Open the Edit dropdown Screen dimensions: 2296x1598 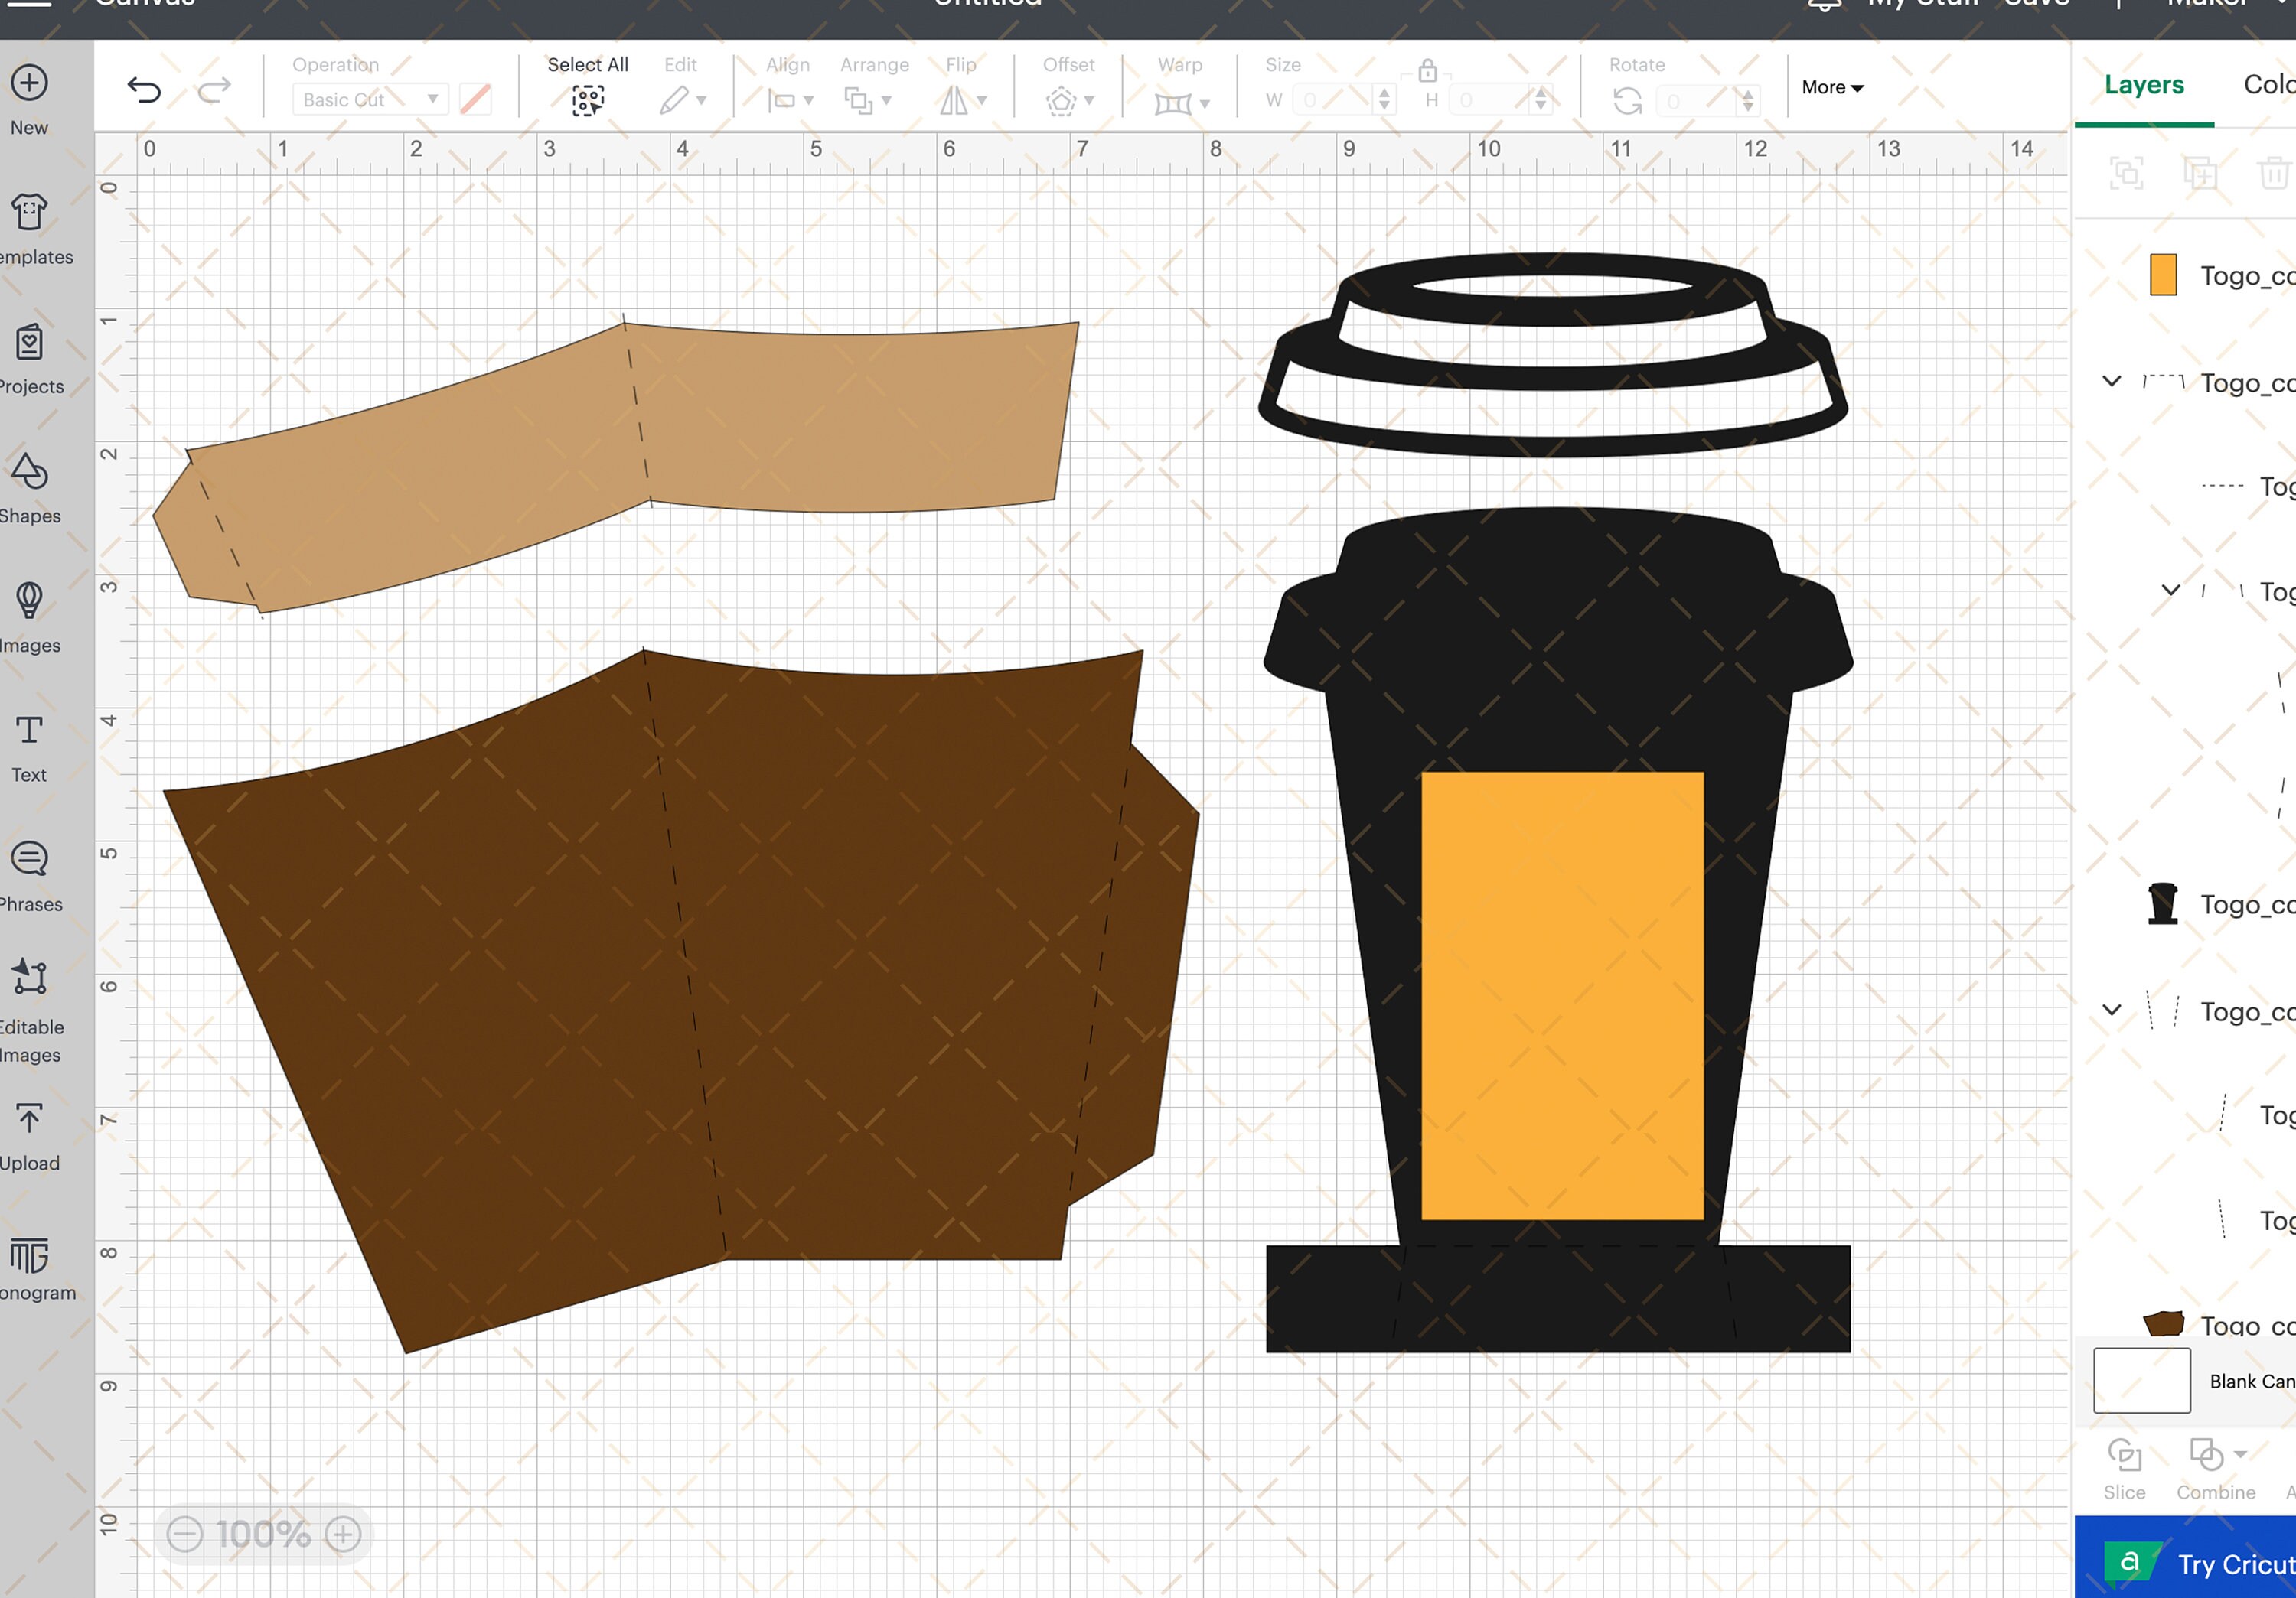(682, 100)
